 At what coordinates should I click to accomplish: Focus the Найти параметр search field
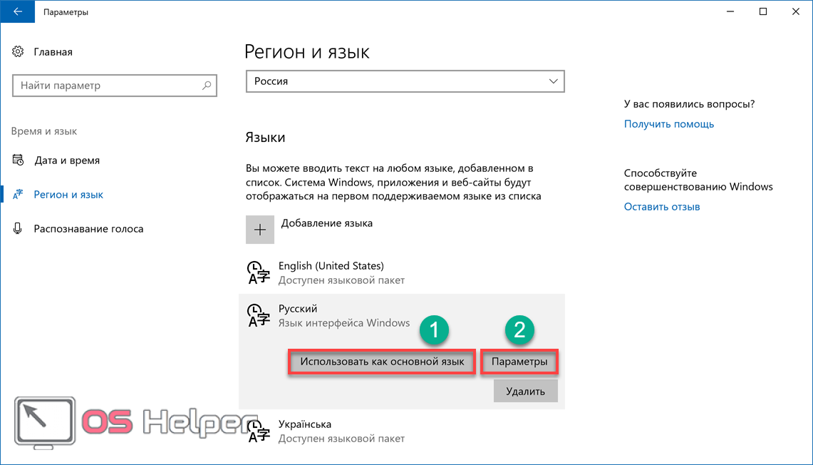click(107, 86)
